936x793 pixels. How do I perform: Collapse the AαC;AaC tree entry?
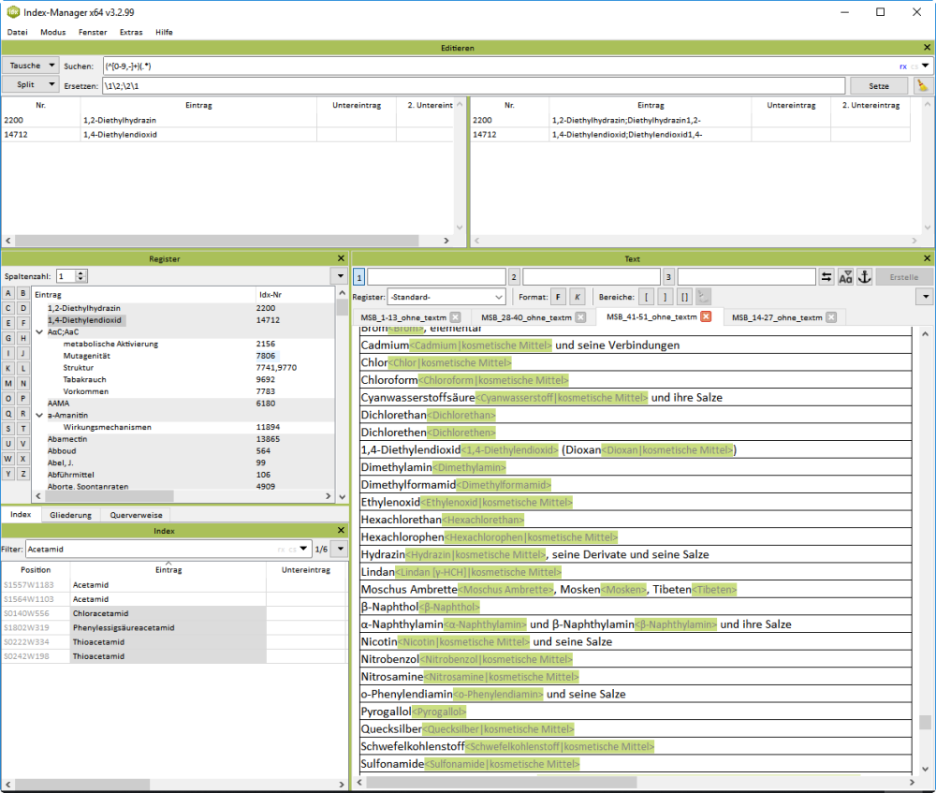coord(37,331)
